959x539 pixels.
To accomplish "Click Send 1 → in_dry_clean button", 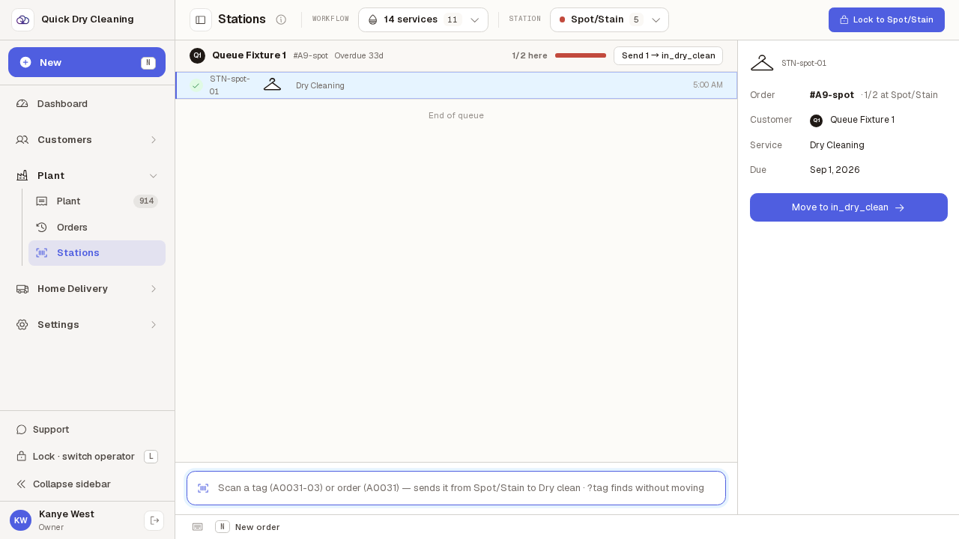I will (668, 55).
